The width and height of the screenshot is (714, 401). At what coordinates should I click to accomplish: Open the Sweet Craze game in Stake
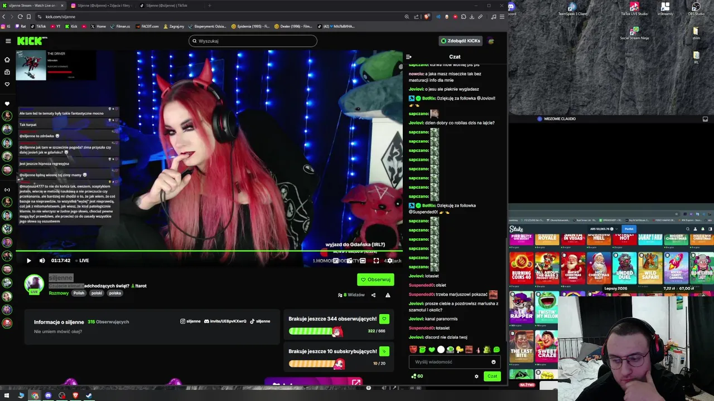pos(547,347)
